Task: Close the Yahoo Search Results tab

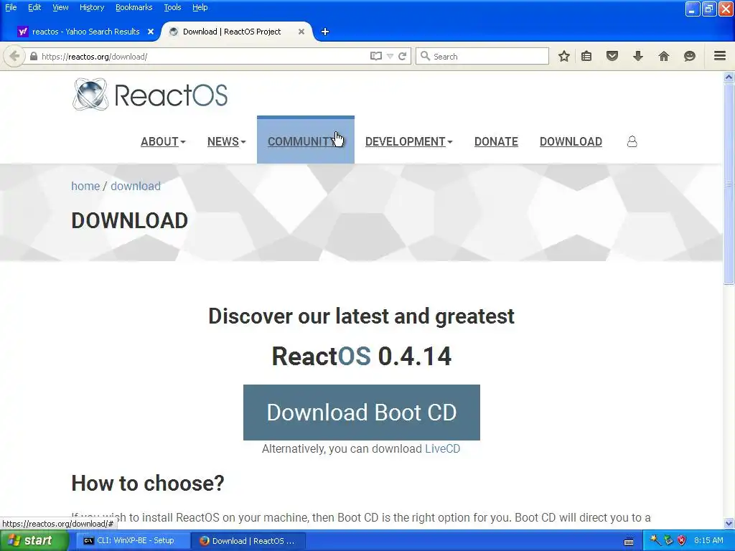Action: (x=151, y=32)
